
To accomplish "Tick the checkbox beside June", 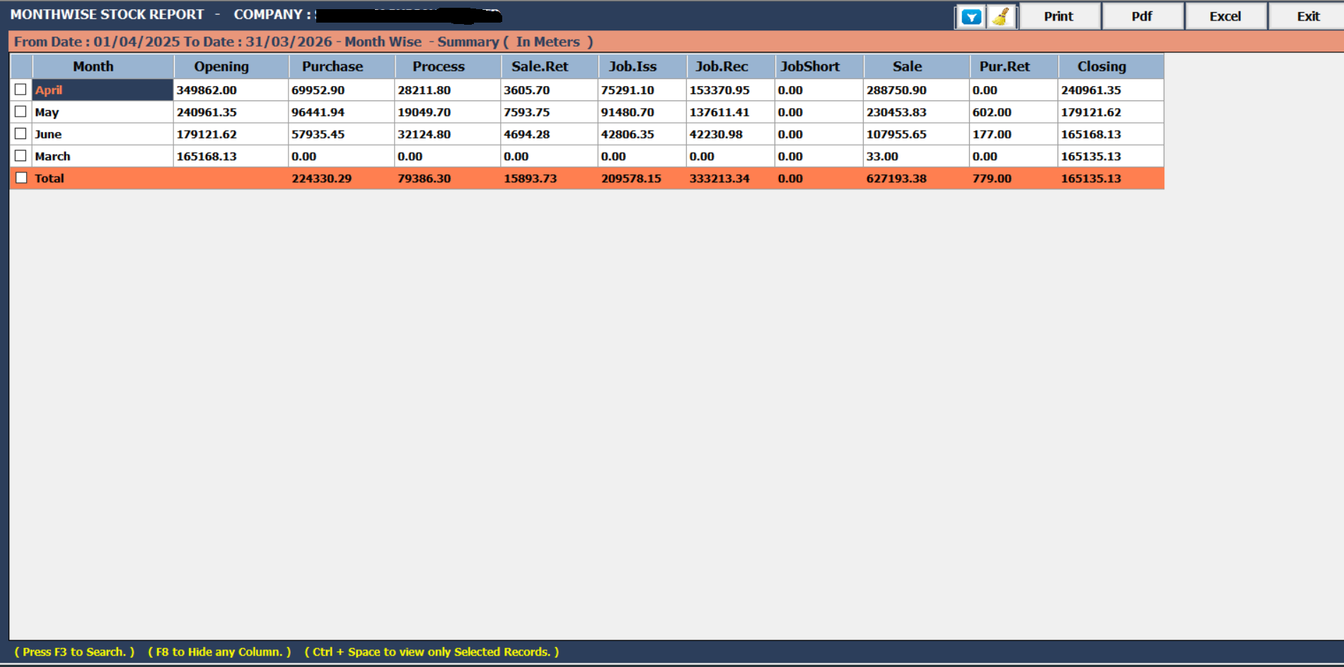I will pyautogui.click(x=22, y=134).
